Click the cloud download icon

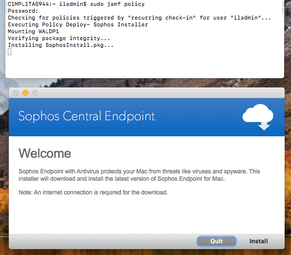point(258,117)
